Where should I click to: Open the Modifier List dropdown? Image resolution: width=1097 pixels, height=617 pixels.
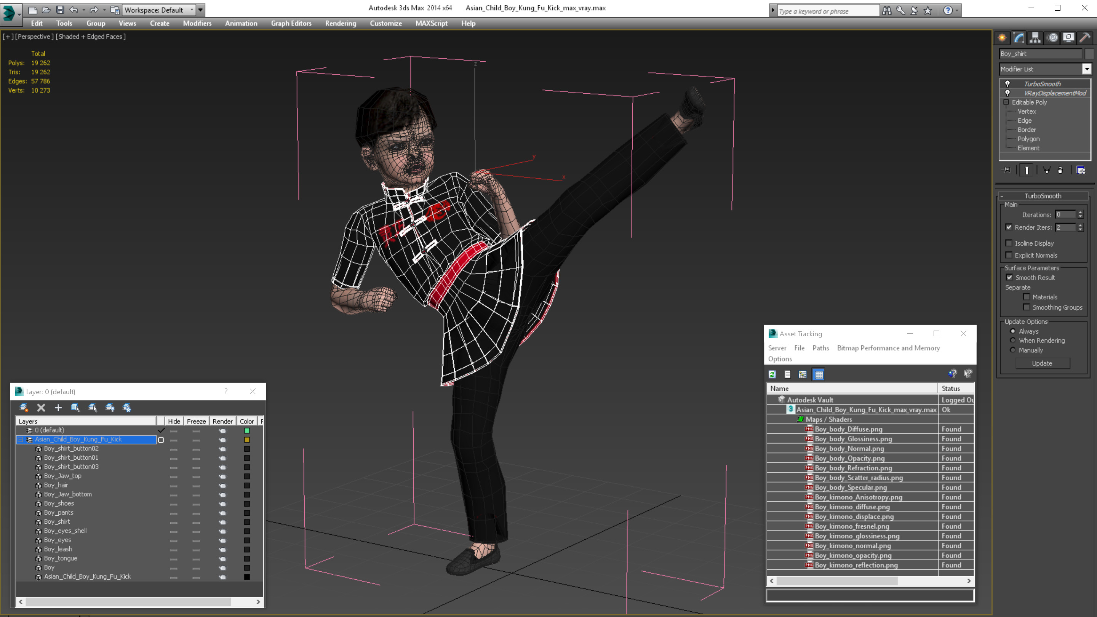click(x=1086, y=69)
